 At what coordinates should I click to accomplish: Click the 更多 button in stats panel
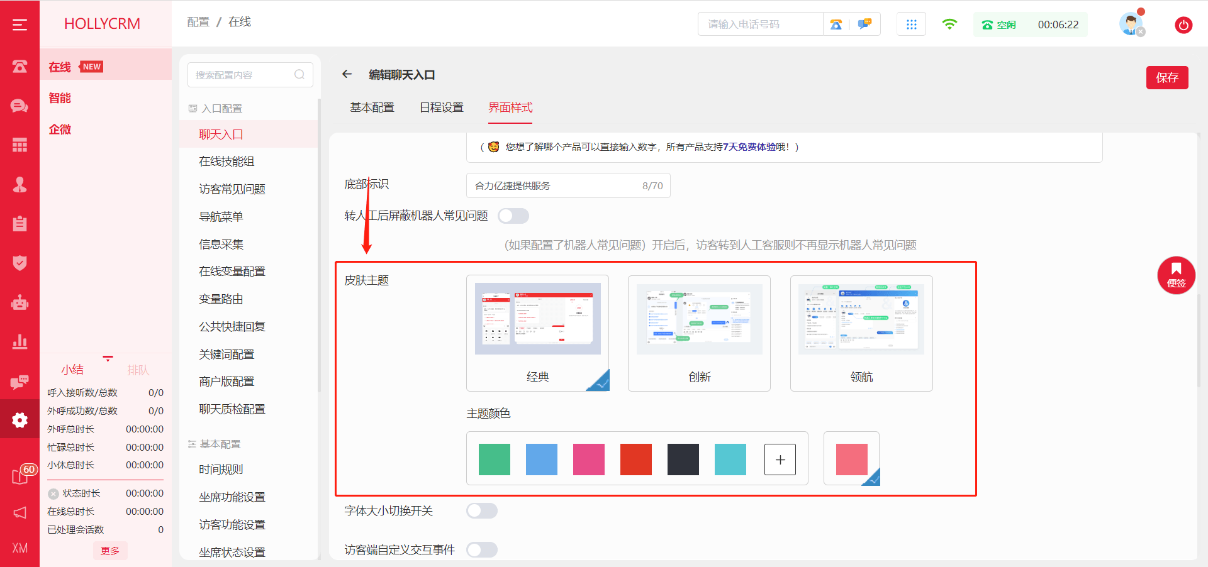pos(110,551)
